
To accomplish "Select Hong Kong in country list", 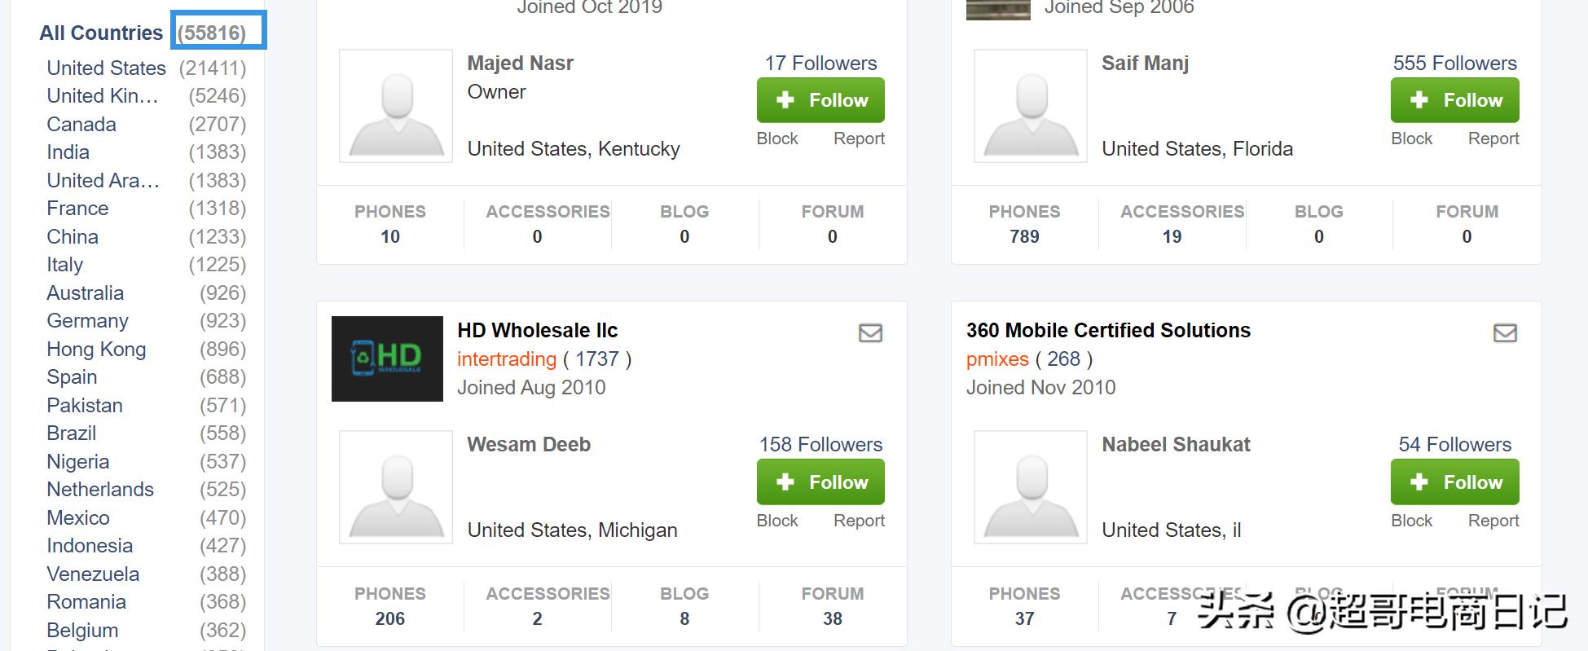I will tap(96, 350).
